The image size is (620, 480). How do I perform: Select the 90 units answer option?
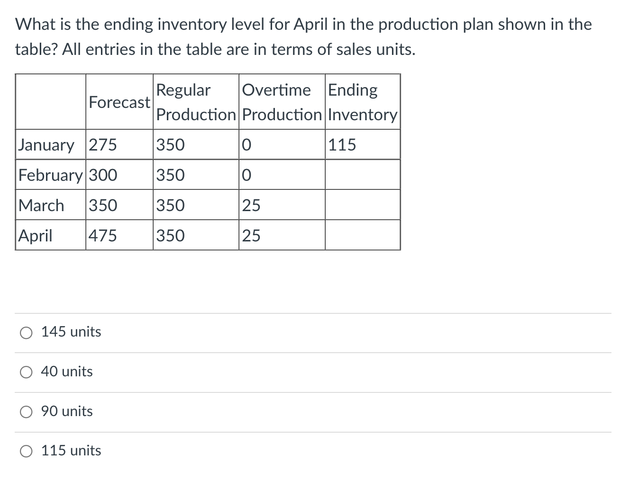click(26, 412)
